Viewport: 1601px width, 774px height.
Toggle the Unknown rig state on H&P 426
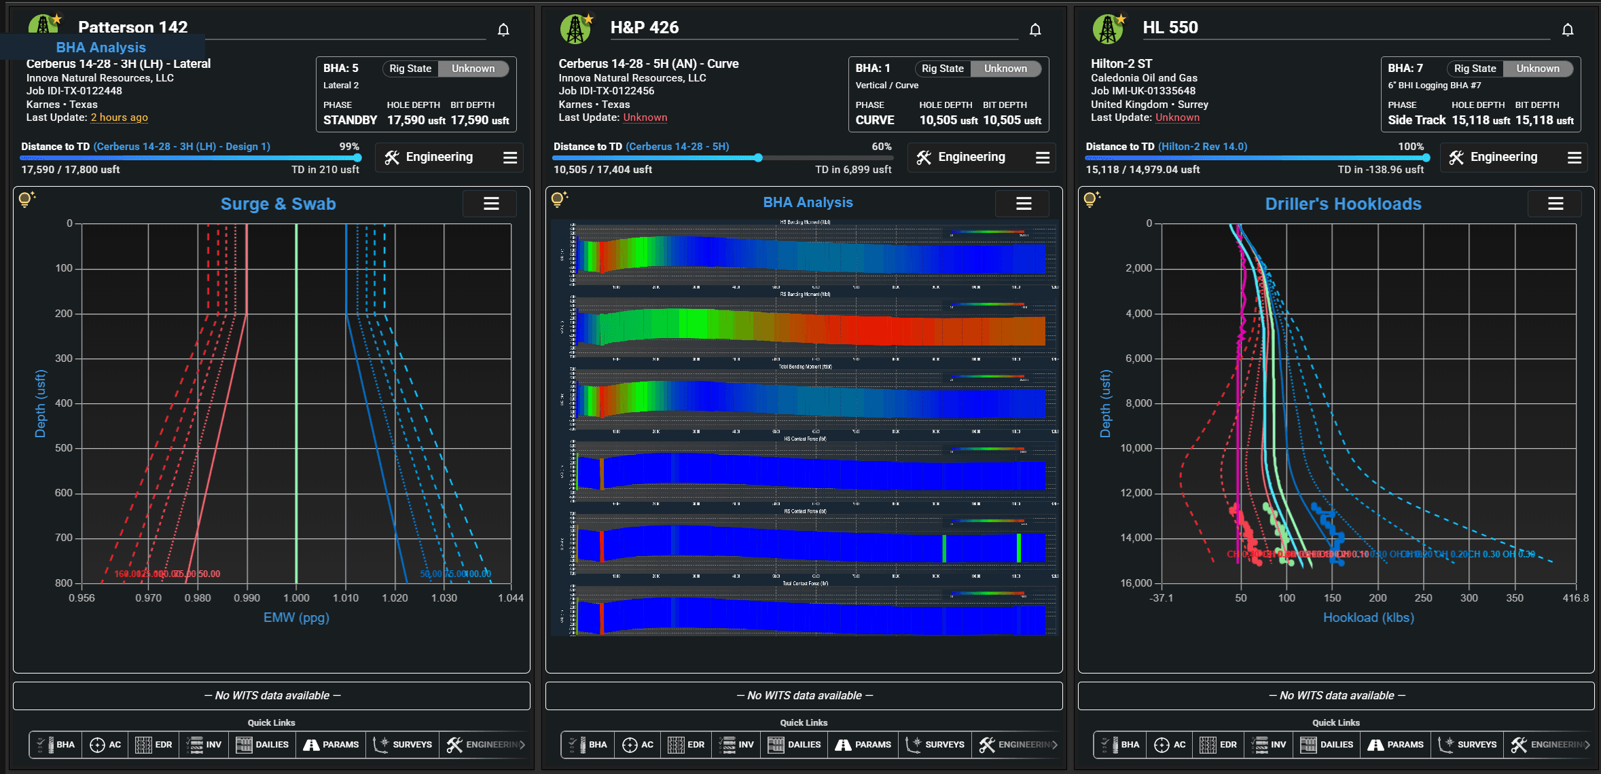[x=1005, y=69]
